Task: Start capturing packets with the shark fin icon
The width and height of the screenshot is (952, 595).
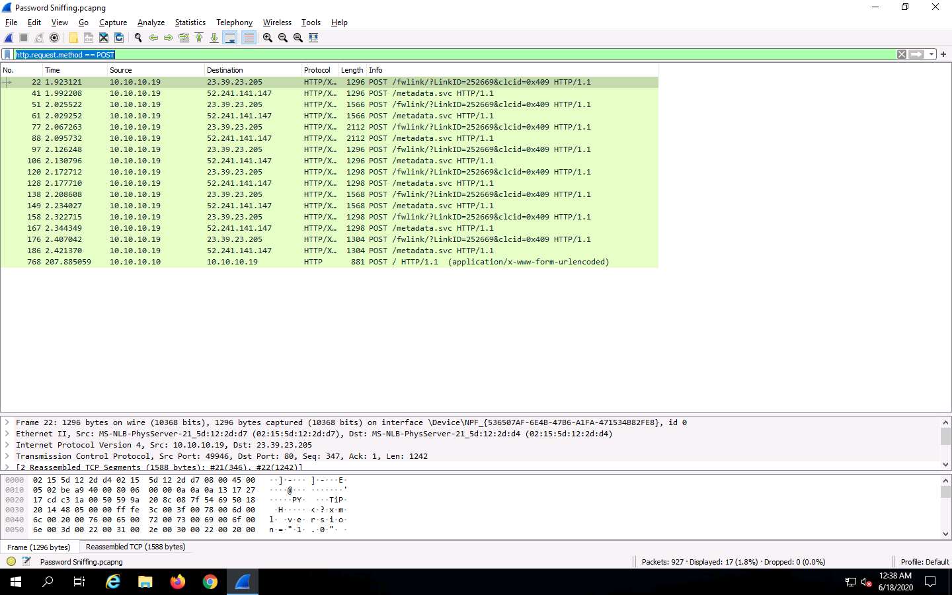Action: coord(9,38)
